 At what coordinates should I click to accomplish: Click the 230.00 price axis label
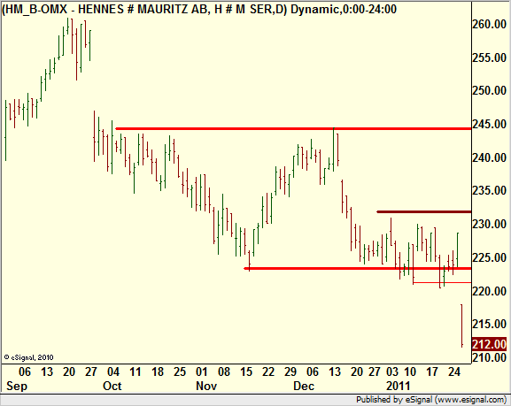click(x=490, y=224)
